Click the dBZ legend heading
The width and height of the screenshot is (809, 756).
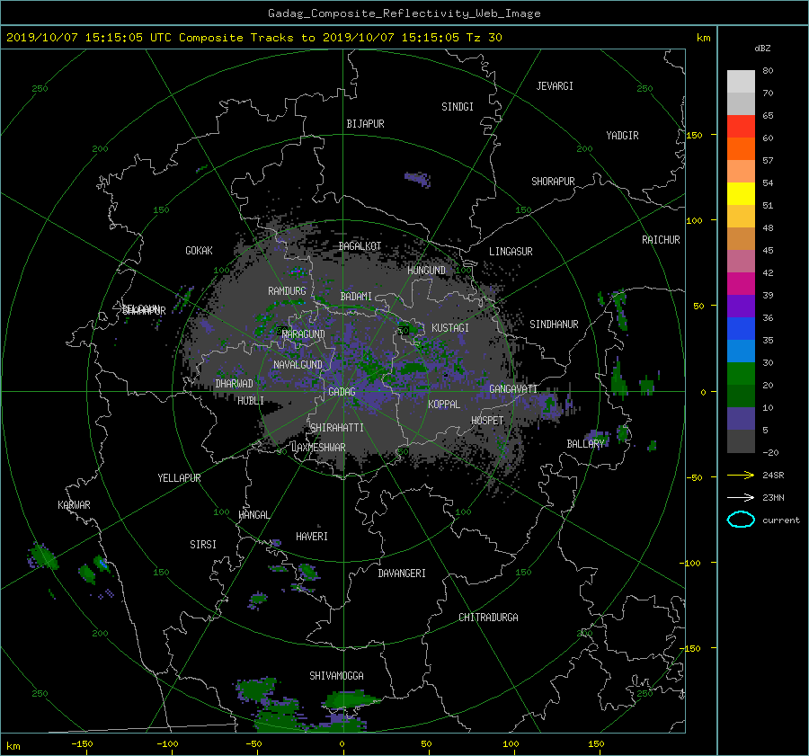[762, 49]
